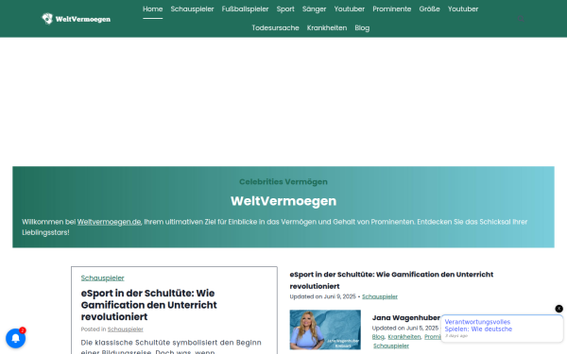567x354 pixels.
Task: Open the Jana Wagenhuber thumbnail image
Action: point(325,329)
